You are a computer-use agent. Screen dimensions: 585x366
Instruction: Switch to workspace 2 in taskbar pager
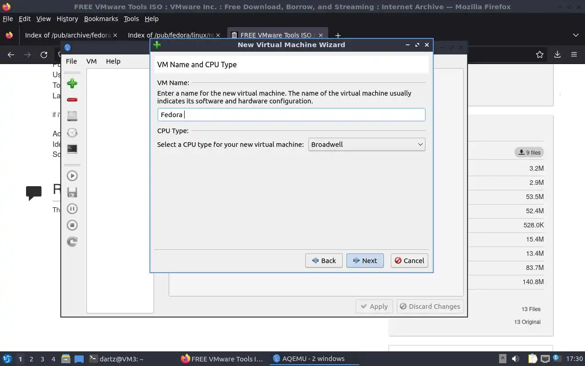pos(31,359)
